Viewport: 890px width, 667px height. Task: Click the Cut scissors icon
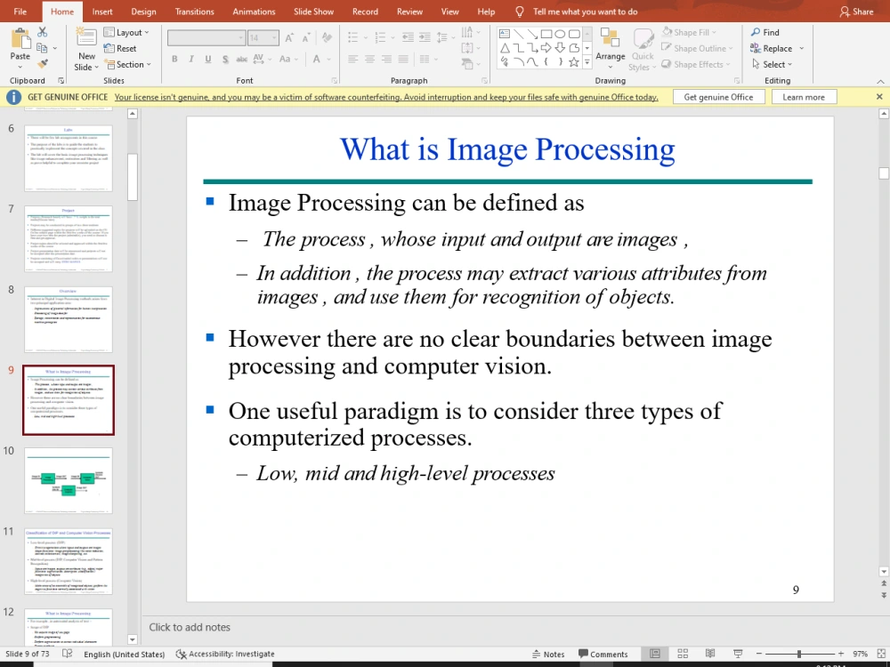(x=43, y=32)
